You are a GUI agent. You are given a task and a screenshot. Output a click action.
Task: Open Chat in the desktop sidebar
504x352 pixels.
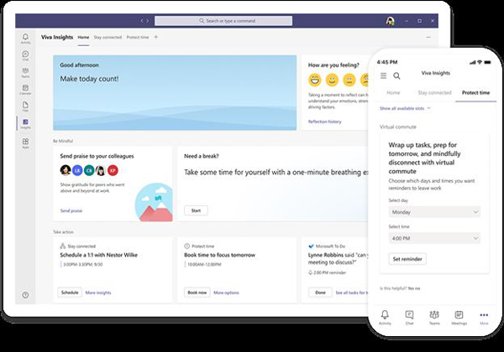[25, 55]
